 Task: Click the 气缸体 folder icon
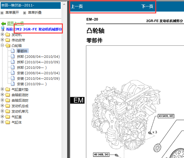8,122
